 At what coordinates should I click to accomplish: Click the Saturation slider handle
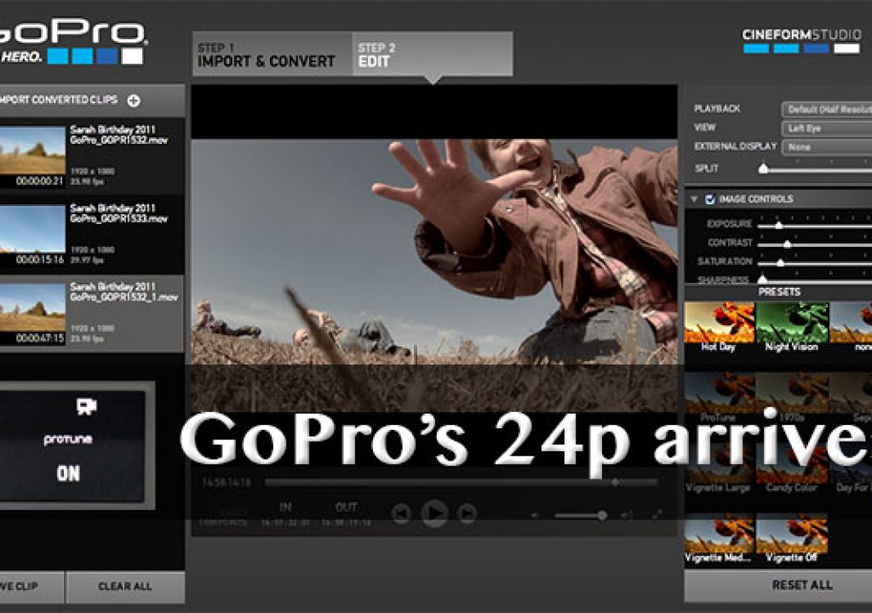[x=780, y=262]
